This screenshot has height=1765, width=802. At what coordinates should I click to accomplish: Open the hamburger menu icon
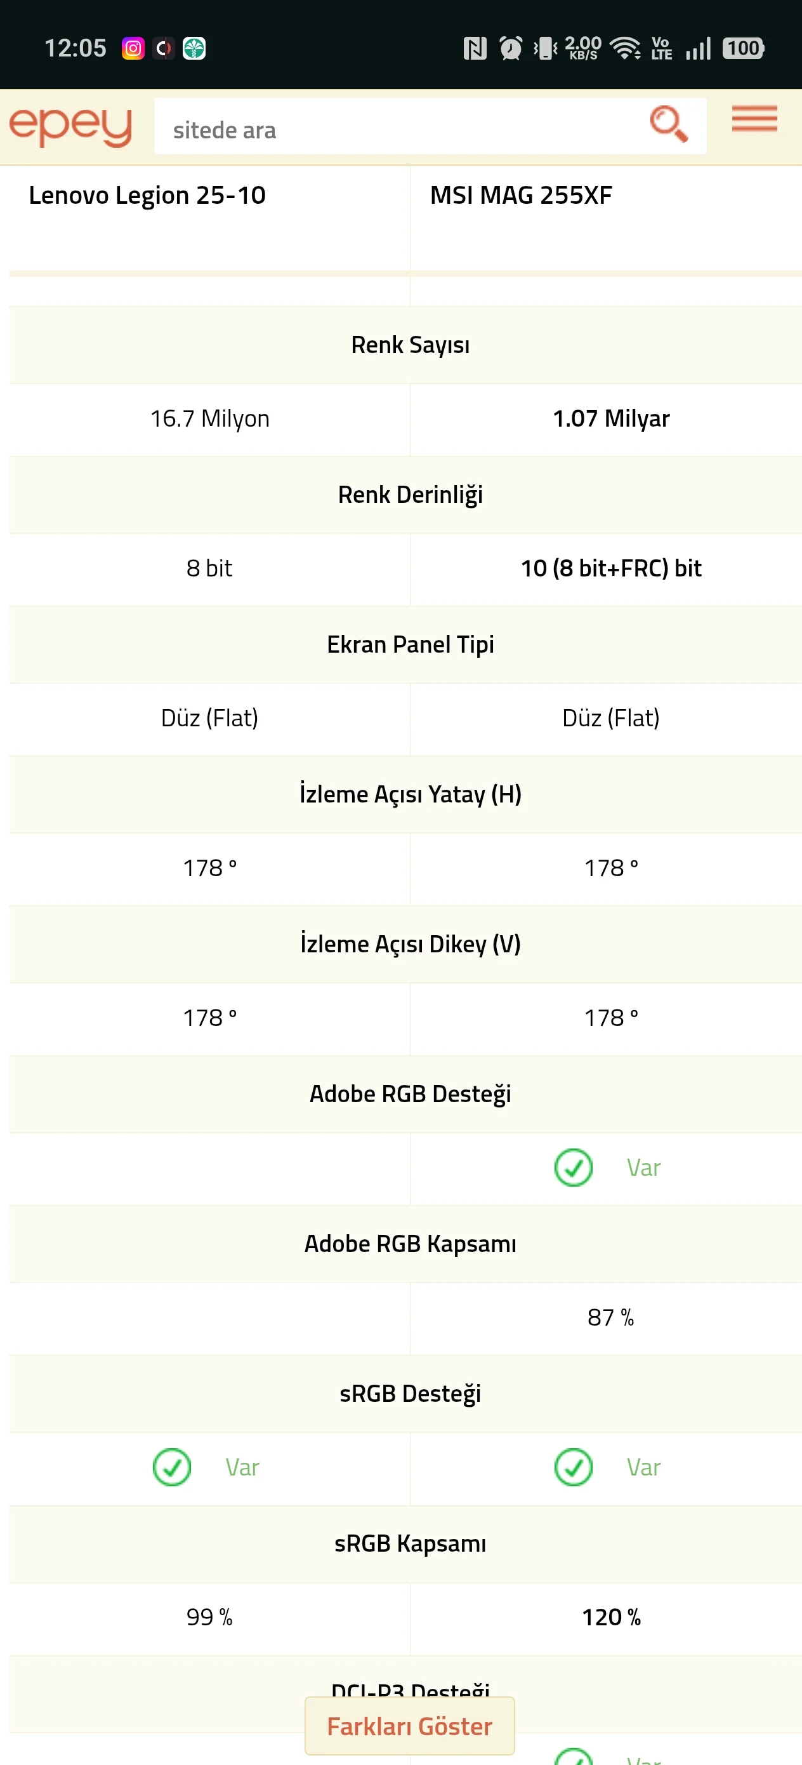(x=754, y=119)
